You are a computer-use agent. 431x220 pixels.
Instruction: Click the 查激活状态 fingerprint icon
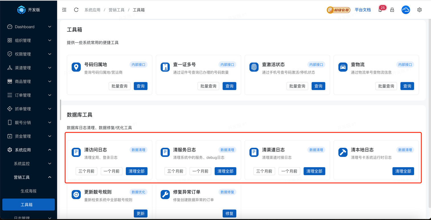(254, 67)
